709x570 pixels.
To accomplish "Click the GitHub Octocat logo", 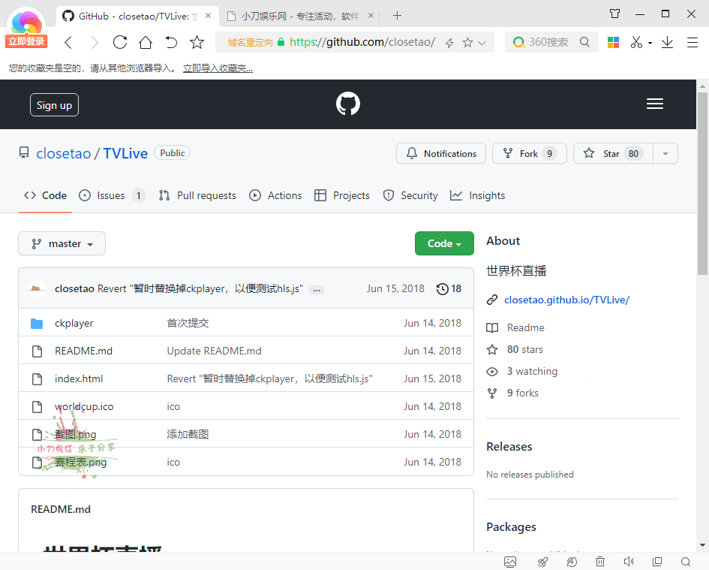I will [347, 104].
